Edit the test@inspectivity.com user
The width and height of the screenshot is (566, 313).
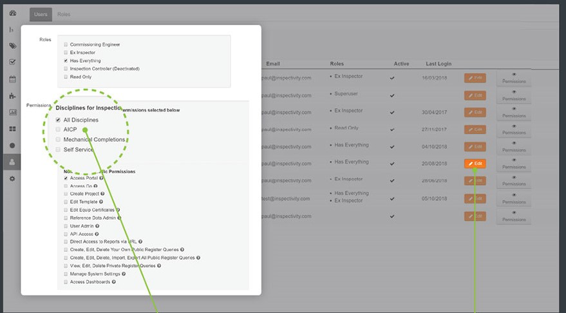475,198
